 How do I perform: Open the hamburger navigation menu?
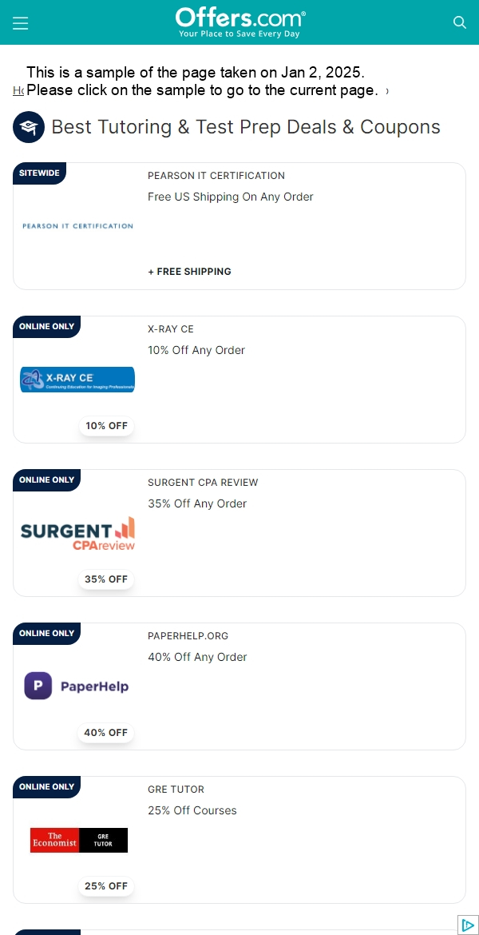(20, 22)
